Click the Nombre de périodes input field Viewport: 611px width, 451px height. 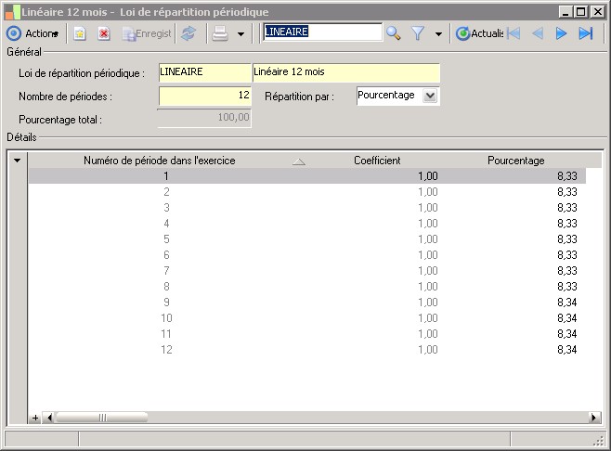coord(205,96)
